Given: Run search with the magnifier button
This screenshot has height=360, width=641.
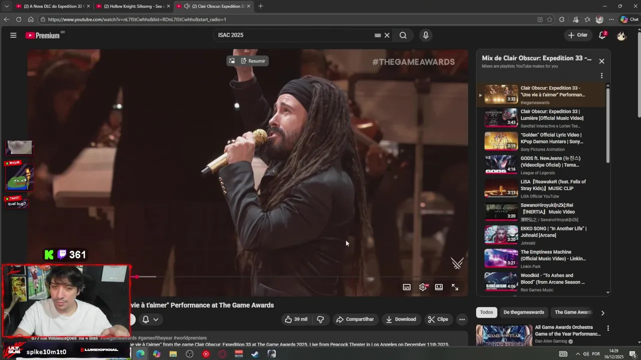Looking at the screenshot, I should tap(403, 35).
